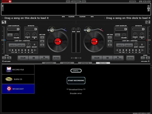
Task: Click deck 1 hot cue 1
Action: 42,38
